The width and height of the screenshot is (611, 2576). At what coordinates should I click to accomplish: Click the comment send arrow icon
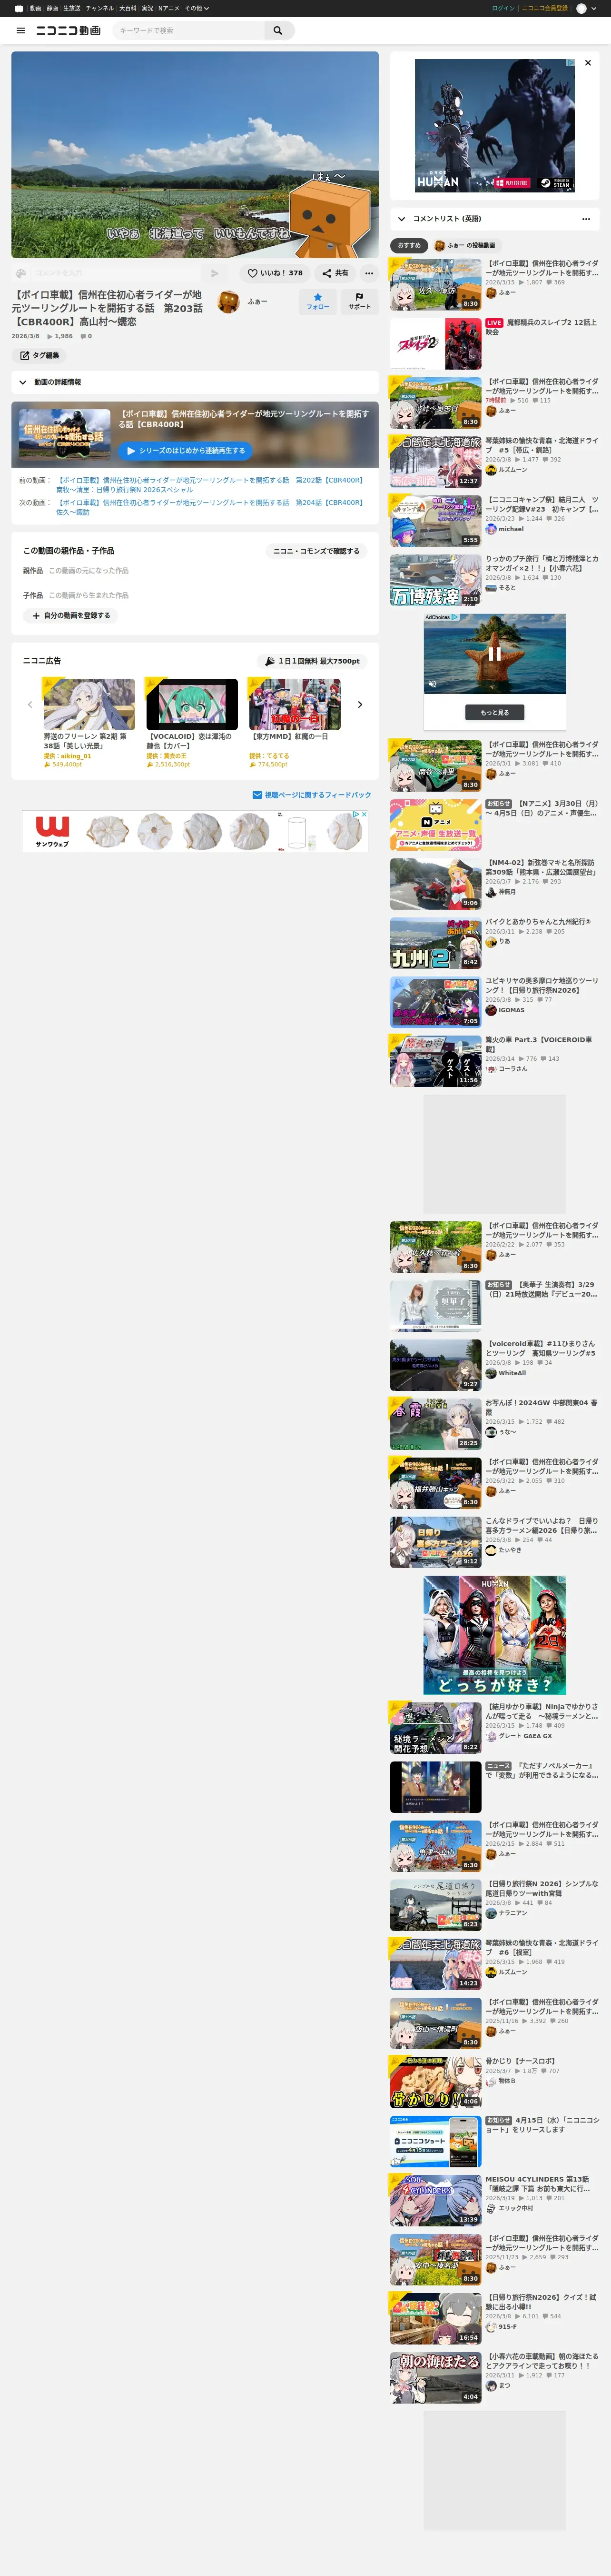(x=215, y=273)
